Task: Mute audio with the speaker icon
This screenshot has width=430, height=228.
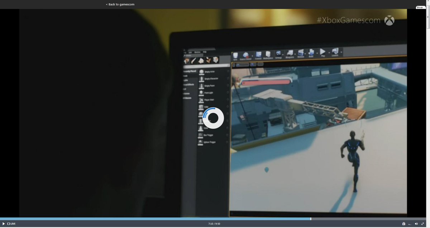Action: [416, 224]
